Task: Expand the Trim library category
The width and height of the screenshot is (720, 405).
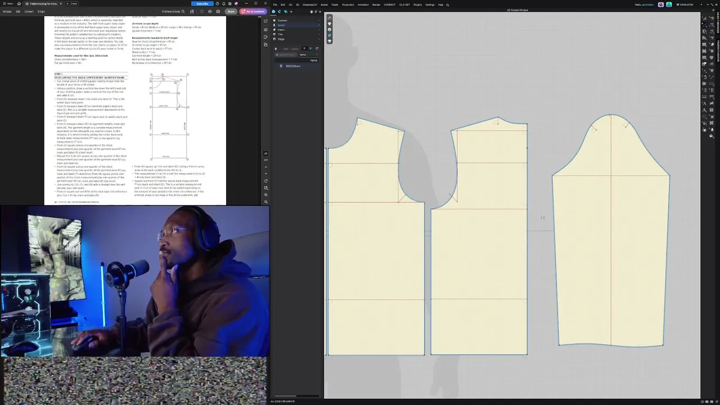Action: pyautogui.click(x=296, y=34)
